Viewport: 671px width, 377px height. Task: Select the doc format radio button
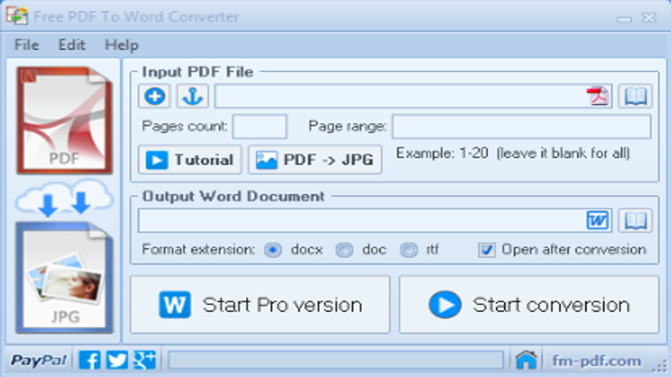(x=344, y=250)
